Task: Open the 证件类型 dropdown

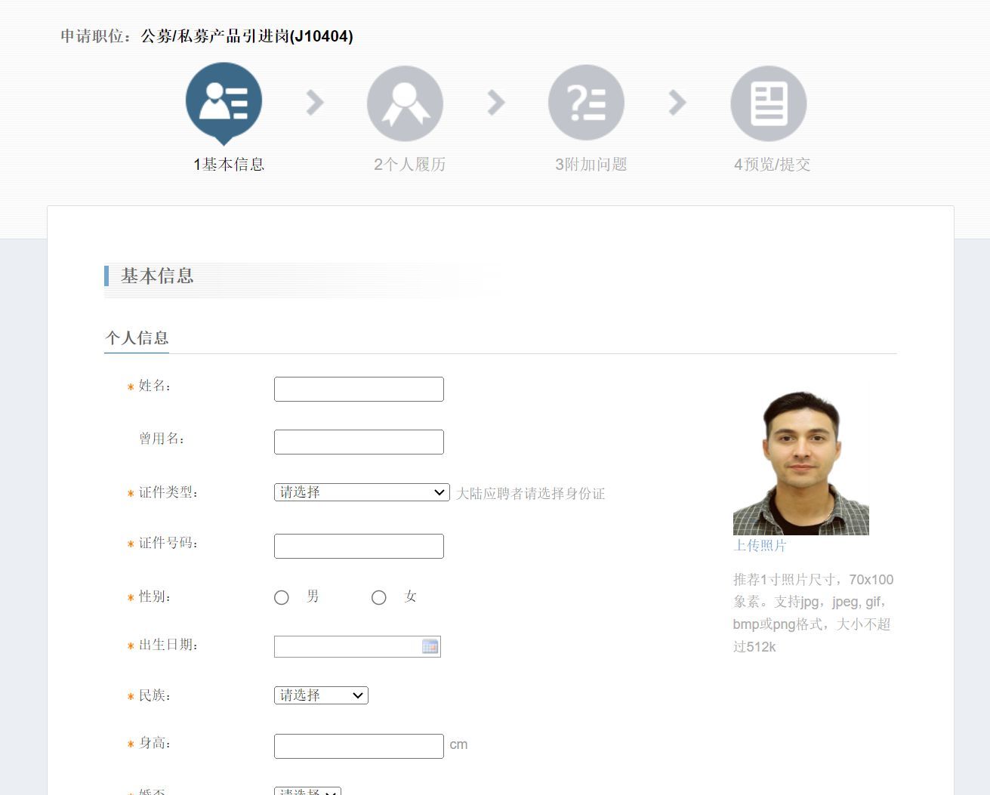Action: 362,492
